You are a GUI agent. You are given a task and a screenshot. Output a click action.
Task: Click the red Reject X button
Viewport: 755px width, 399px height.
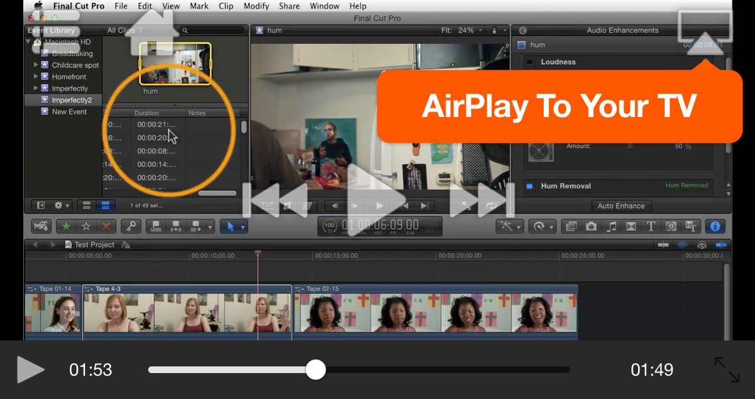pos(106,226)
